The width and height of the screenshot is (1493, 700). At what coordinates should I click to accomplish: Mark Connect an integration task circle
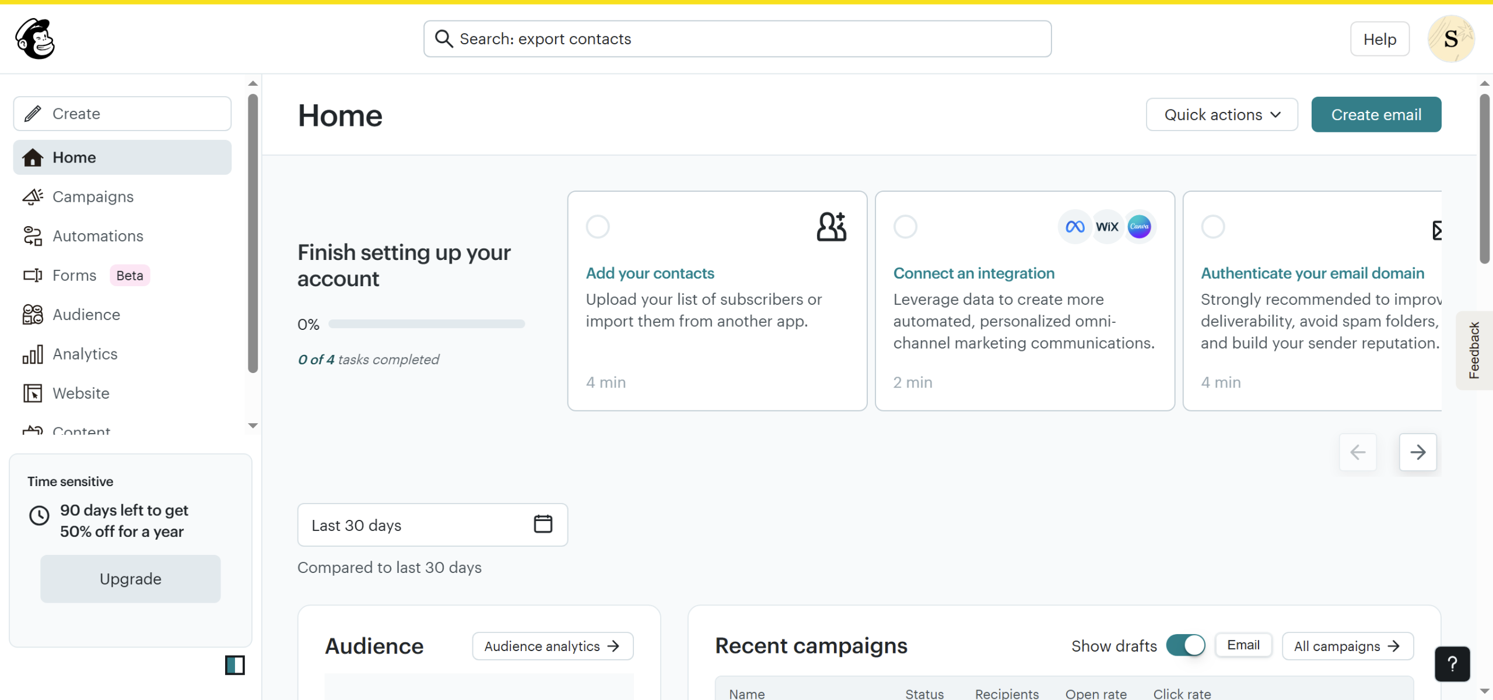(905, 227)
